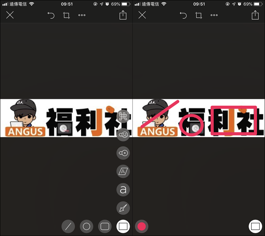The image size is (265, 236).
Task: Tap the tag icon with x mark
Action: pyautogui.click(x=123, y=153)
